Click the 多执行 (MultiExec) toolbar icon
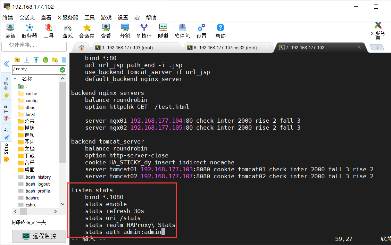Viewport: 391px width, 245px height. 144,31
